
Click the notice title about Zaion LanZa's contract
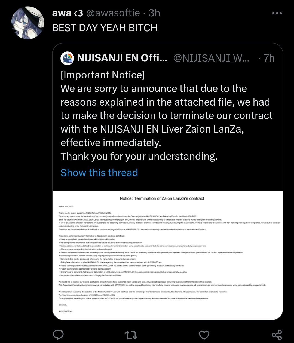coord(162,198)
